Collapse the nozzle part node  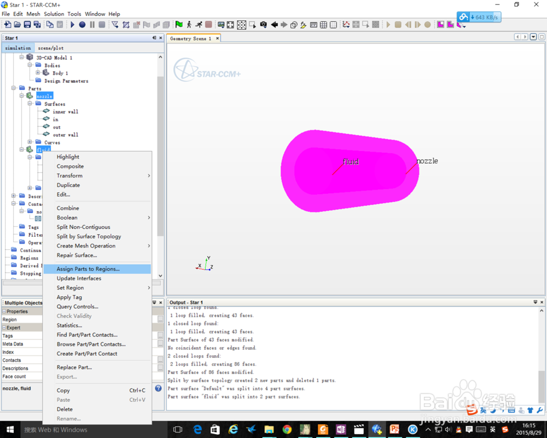coord(22,95)
